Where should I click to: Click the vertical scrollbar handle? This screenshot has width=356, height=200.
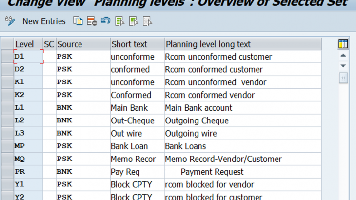(343, 78)
